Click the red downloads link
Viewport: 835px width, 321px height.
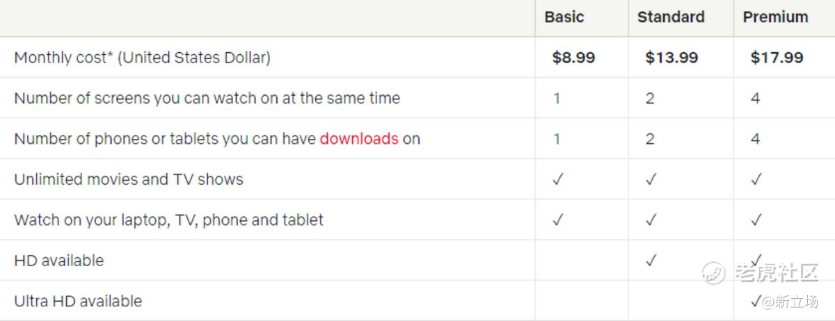359,138
